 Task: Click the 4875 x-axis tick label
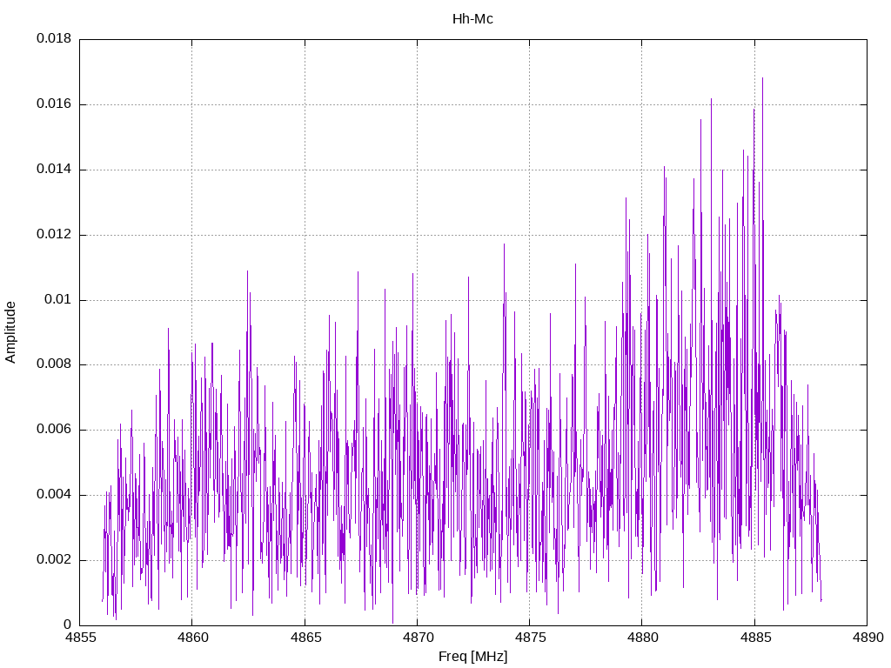tap(529, 639)
